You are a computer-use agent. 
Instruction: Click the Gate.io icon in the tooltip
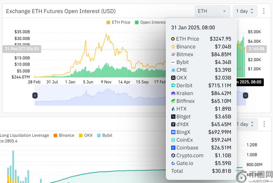pos(173,163)
